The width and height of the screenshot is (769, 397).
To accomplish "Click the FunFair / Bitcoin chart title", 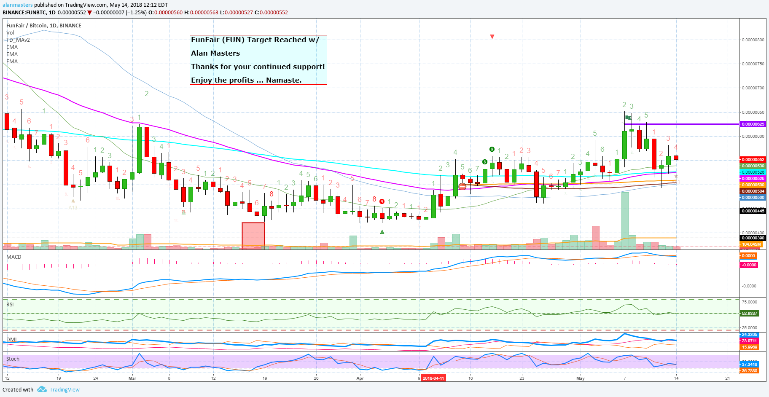I will (x=44, y=26).
